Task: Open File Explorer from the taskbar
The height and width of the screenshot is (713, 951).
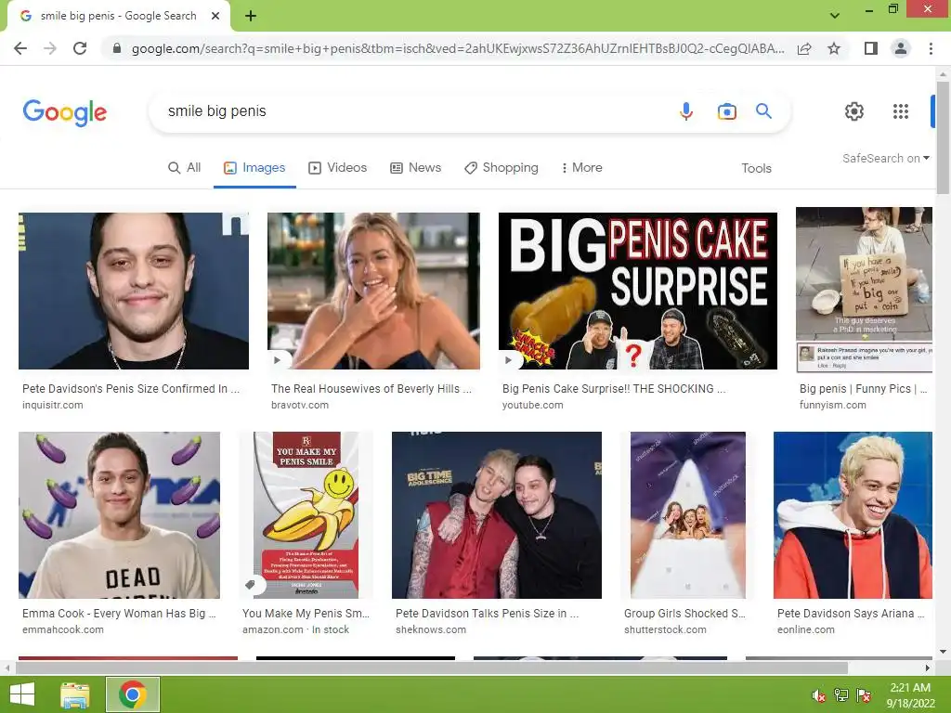Action: [x=75, y=694]
